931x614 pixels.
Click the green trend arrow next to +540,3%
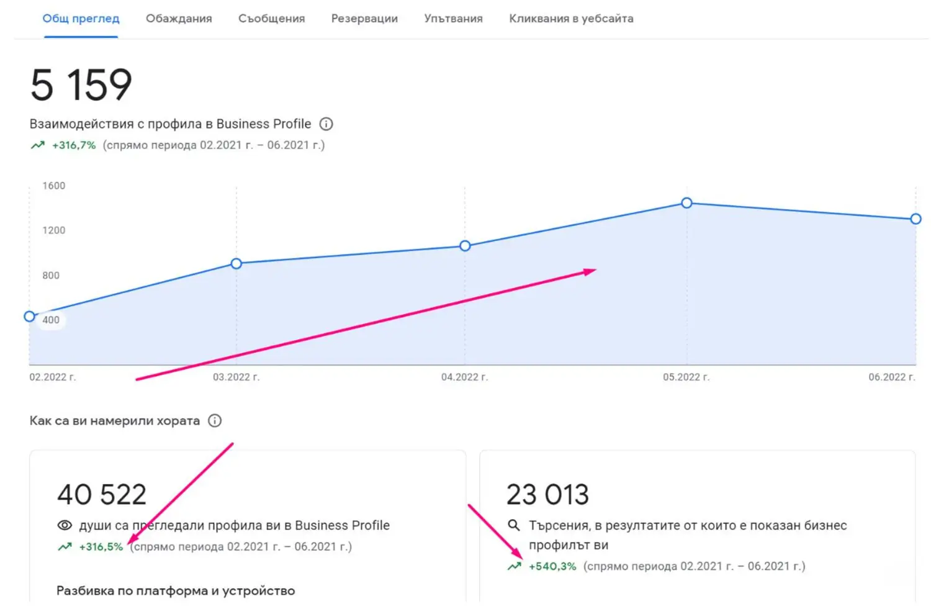pyautogui.click(x=513, y=566)
